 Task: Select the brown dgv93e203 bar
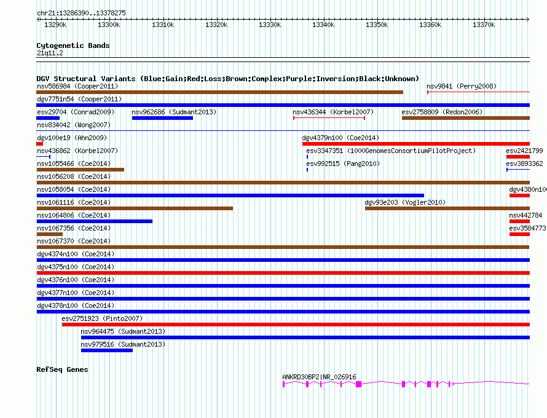pyautogui.click(x=447, y=208)
